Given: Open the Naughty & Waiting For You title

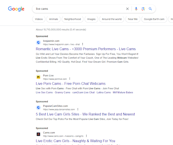Looking at the screenshot, I should tap(75, 141).
